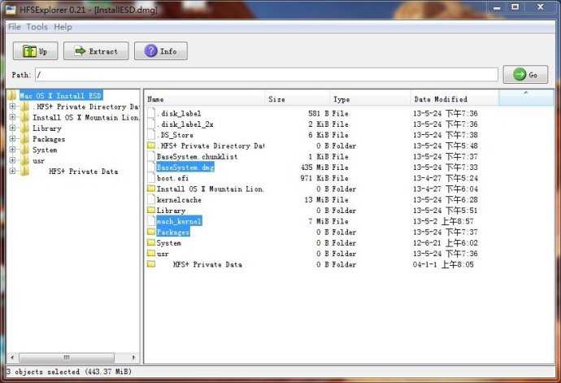The image size is (561, 383).
Task: Select System folder in tree pane
Action: click(45, 150)
